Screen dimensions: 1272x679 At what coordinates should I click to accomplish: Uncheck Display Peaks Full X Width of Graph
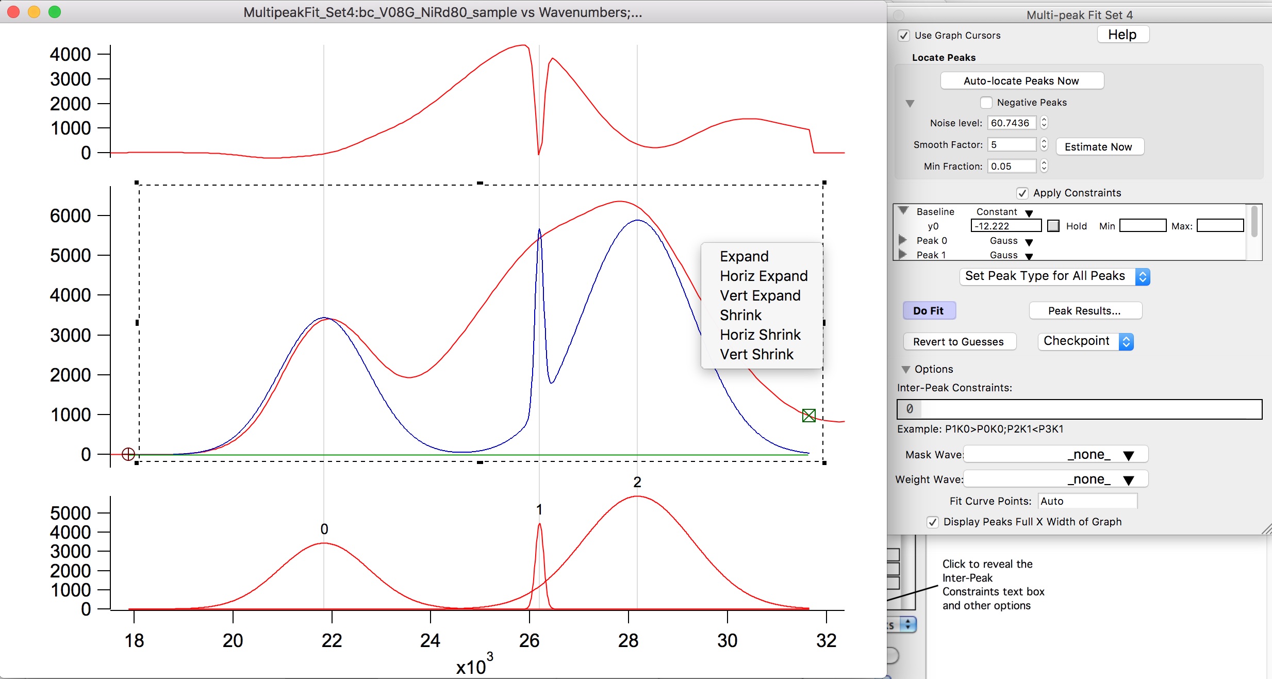click(933, 522)
